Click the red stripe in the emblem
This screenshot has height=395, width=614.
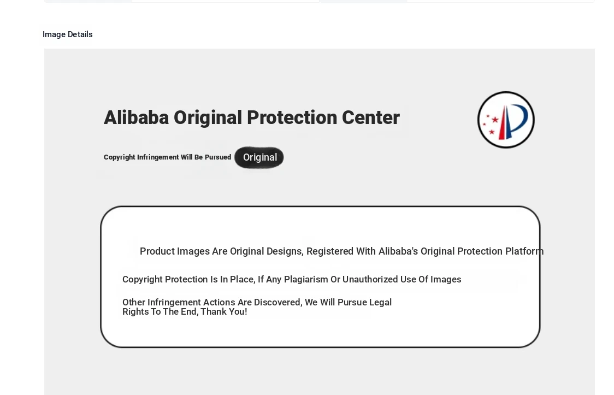click(x=501, y=123)
